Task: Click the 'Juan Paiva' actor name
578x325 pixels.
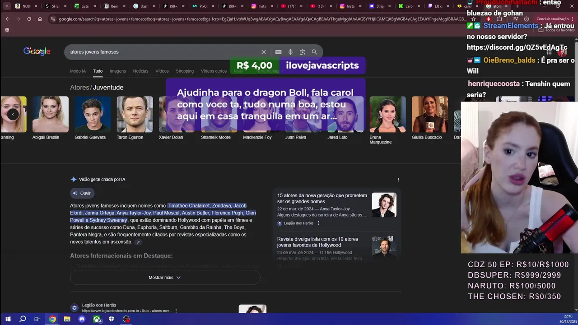Action: (x=296, y=137)
